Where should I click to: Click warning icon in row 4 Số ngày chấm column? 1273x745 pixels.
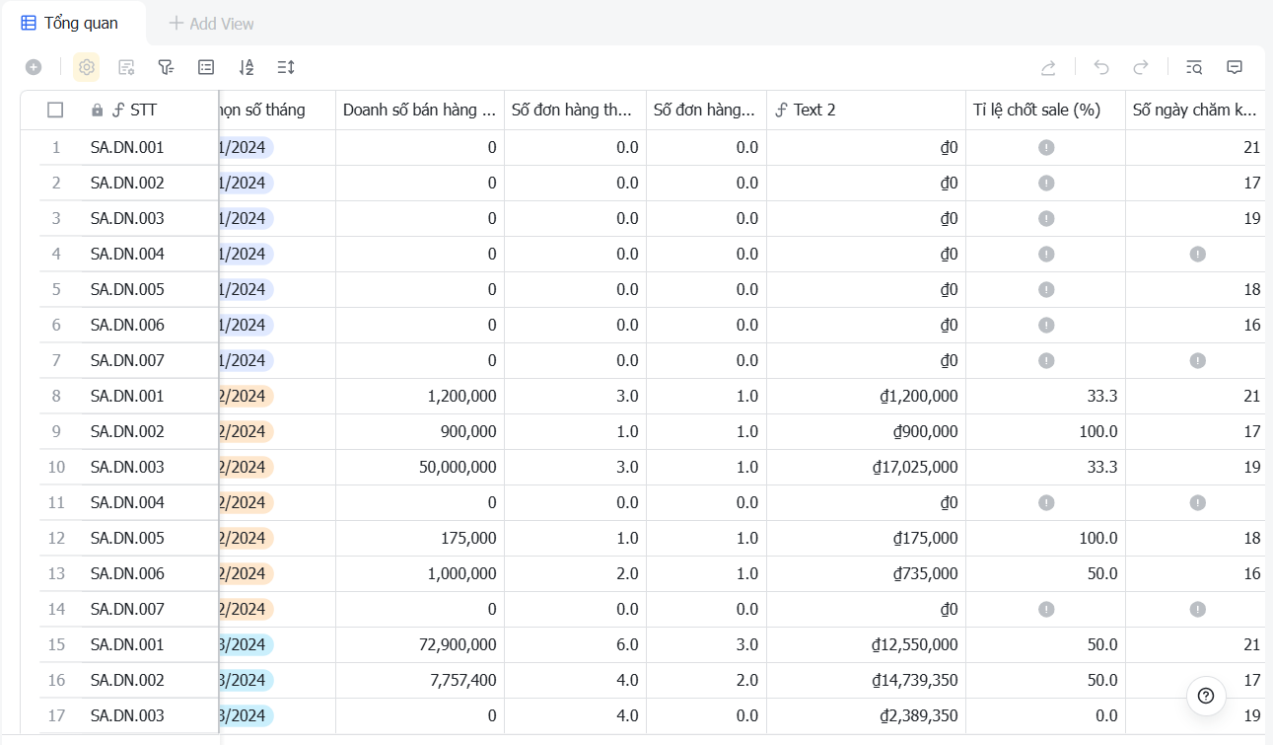click(1197, 254)
